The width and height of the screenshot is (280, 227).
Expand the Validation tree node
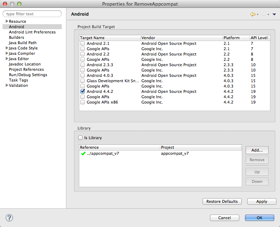7,85
